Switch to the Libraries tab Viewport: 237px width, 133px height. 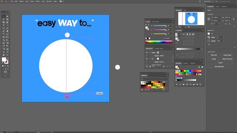click(x=224, y=7)
